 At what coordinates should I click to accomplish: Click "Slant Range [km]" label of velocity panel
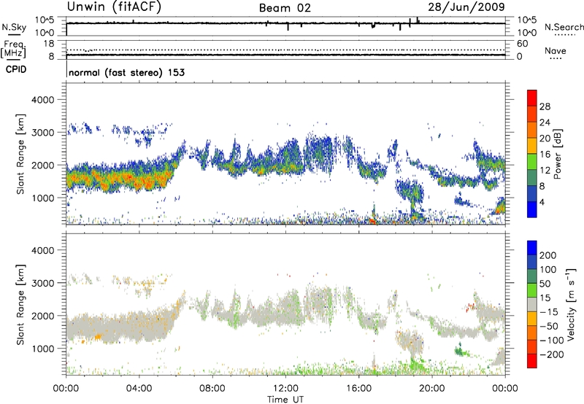click(x=20, y=304)
